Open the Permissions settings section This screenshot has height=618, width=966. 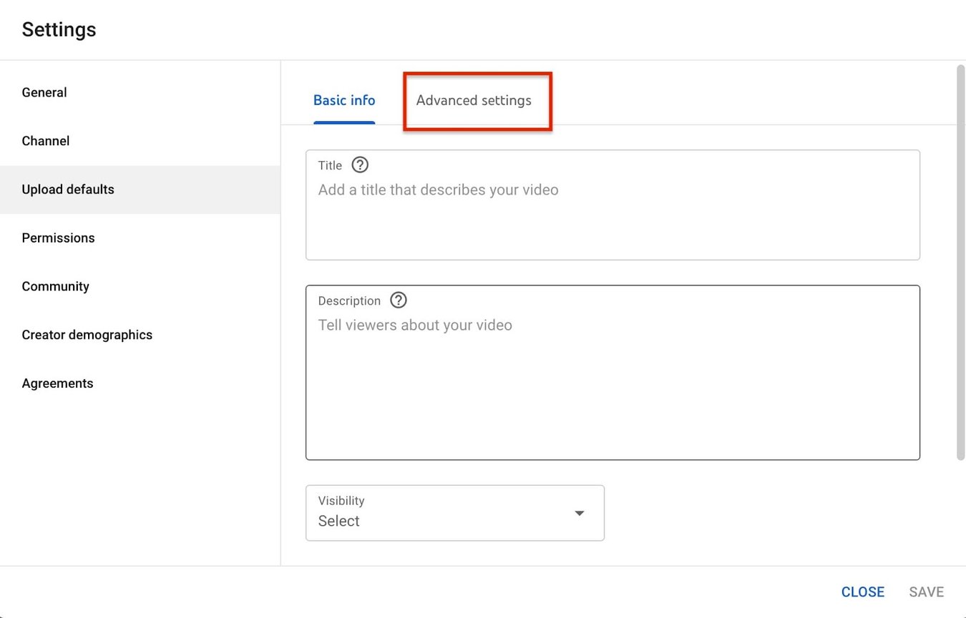(58, 237)
